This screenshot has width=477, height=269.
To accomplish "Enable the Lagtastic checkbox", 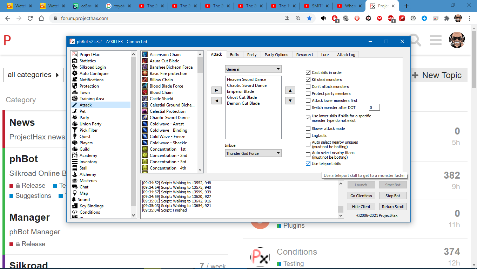I will click(x=308, y=136).
